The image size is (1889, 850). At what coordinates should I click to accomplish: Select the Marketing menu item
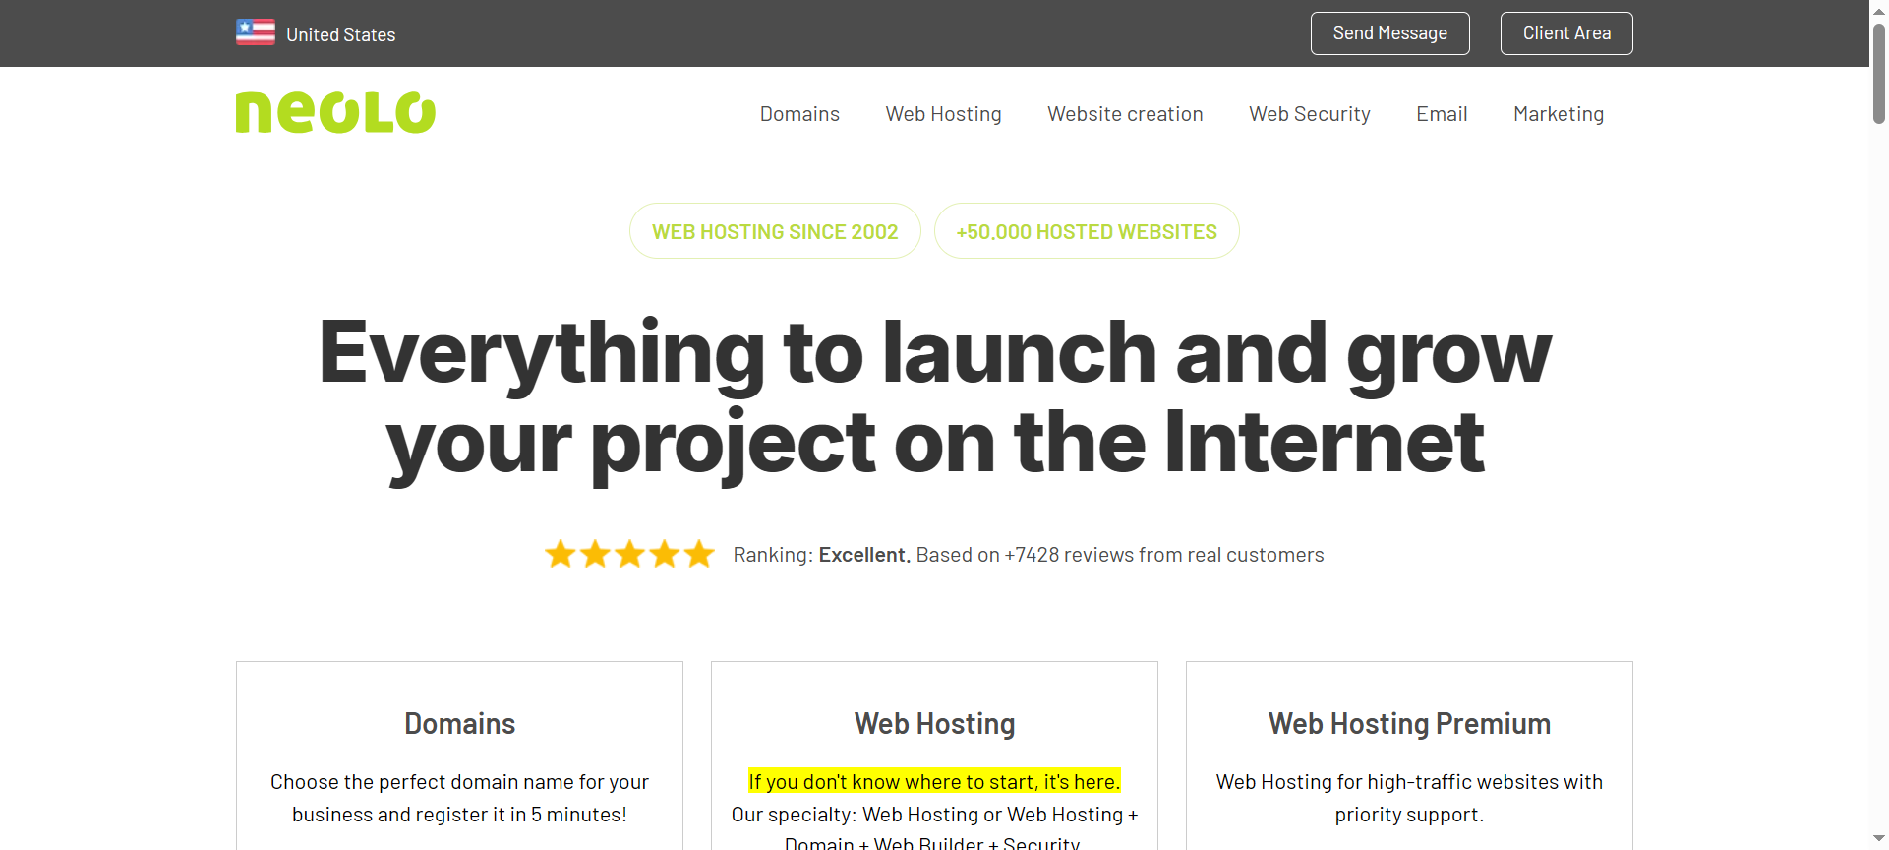(x=1558, y=114)
